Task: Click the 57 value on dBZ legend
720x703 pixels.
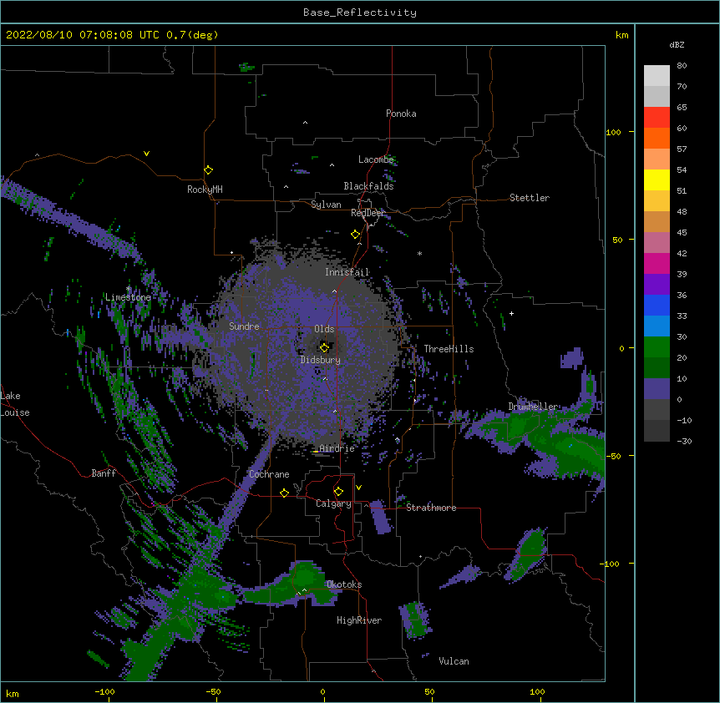Action: pos(682,149)
